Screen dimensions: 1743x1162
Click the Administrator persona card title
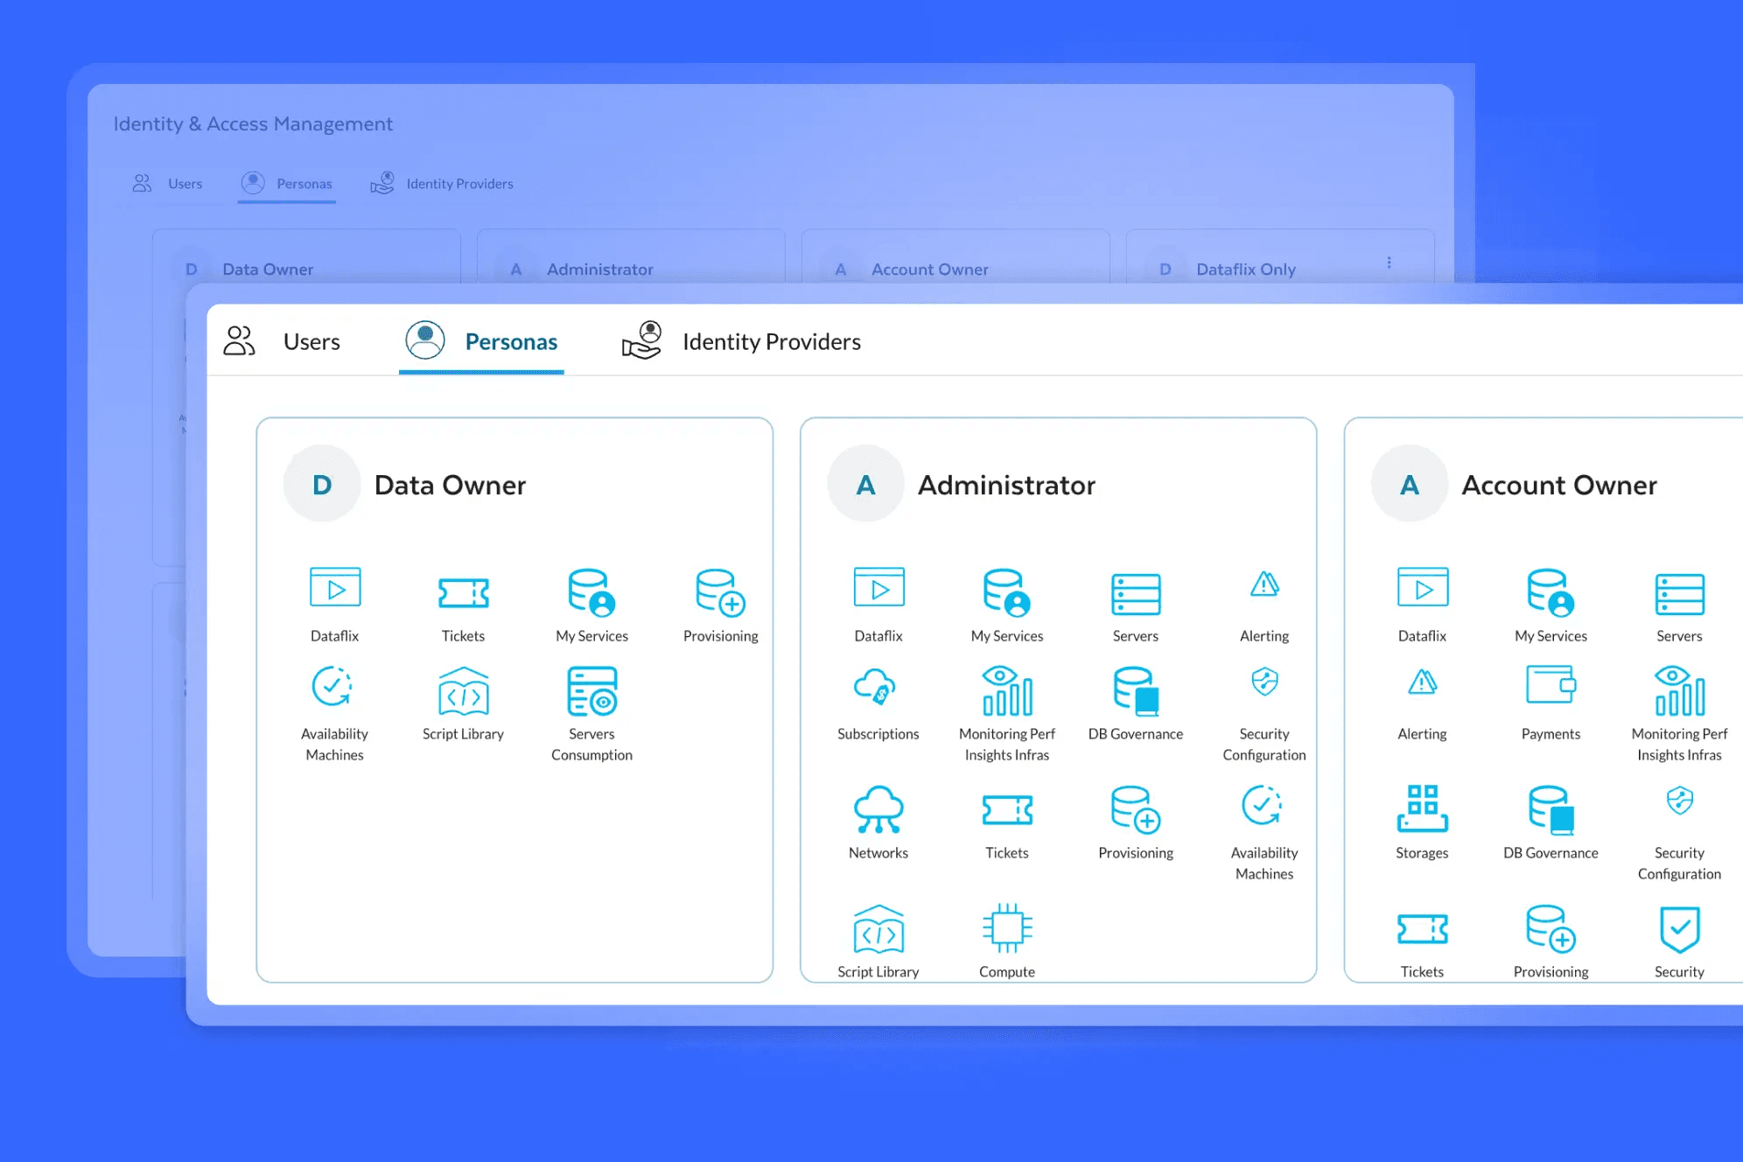point(1006,485)
